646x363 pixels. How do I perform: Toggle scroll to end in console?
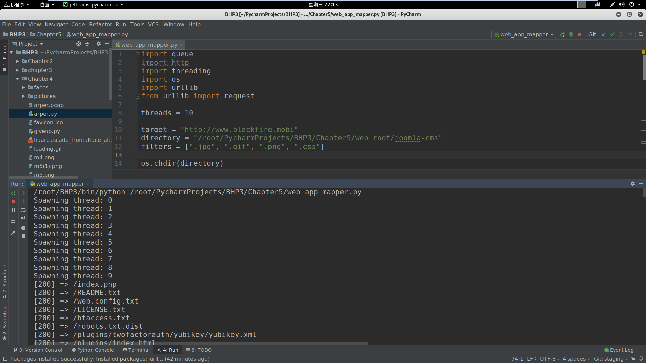[x=23, y=219]
